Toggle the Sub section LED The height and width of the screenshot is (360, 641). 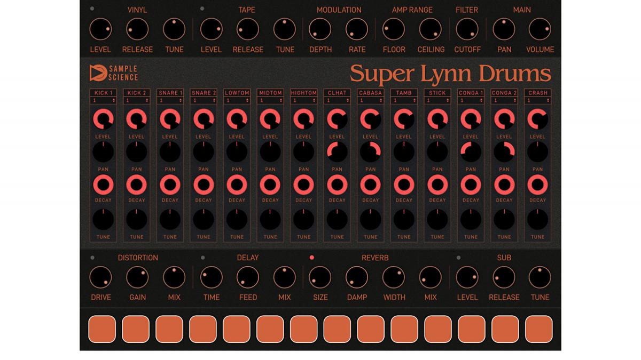(x=458, y=258)
